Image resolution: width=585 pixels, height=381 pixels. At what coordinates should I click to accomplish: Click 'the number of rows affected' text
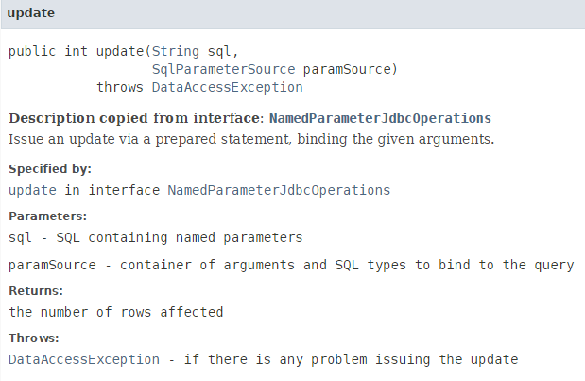click(115, 311)
